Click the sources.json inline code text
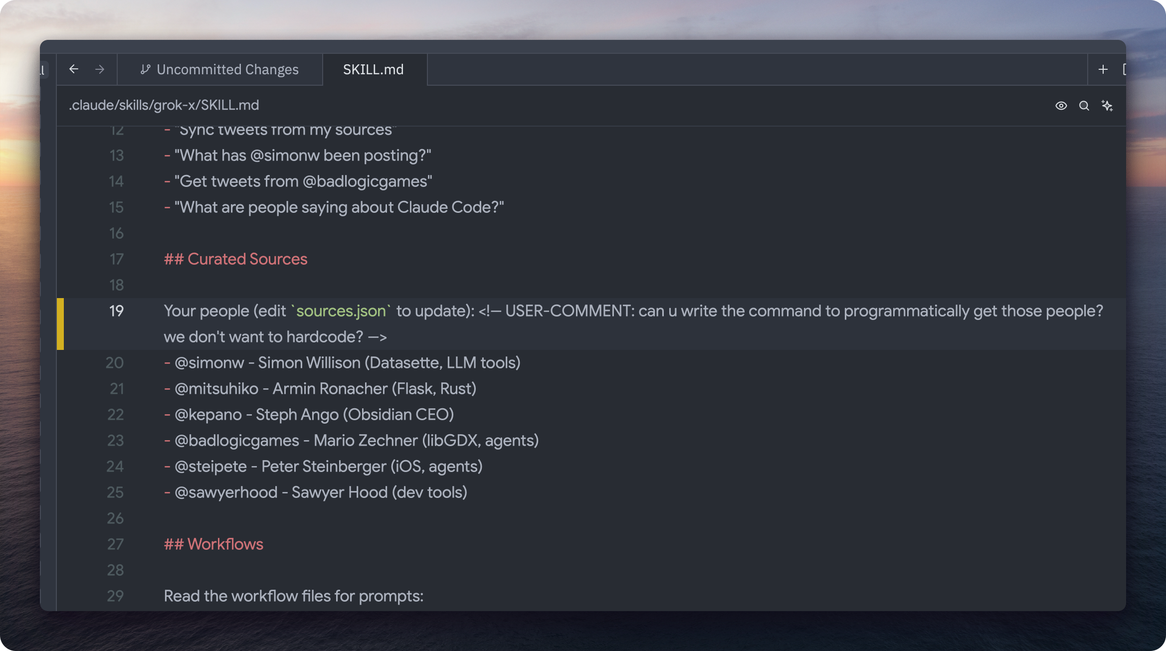 point(341,311)
